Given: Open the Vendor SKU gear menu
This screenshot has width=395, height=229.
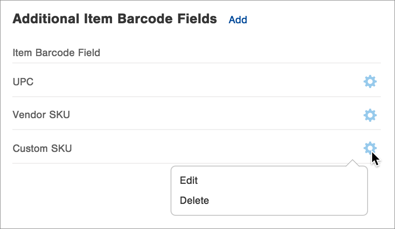Looking at the screenshot, I should click(x=369, y=115).
